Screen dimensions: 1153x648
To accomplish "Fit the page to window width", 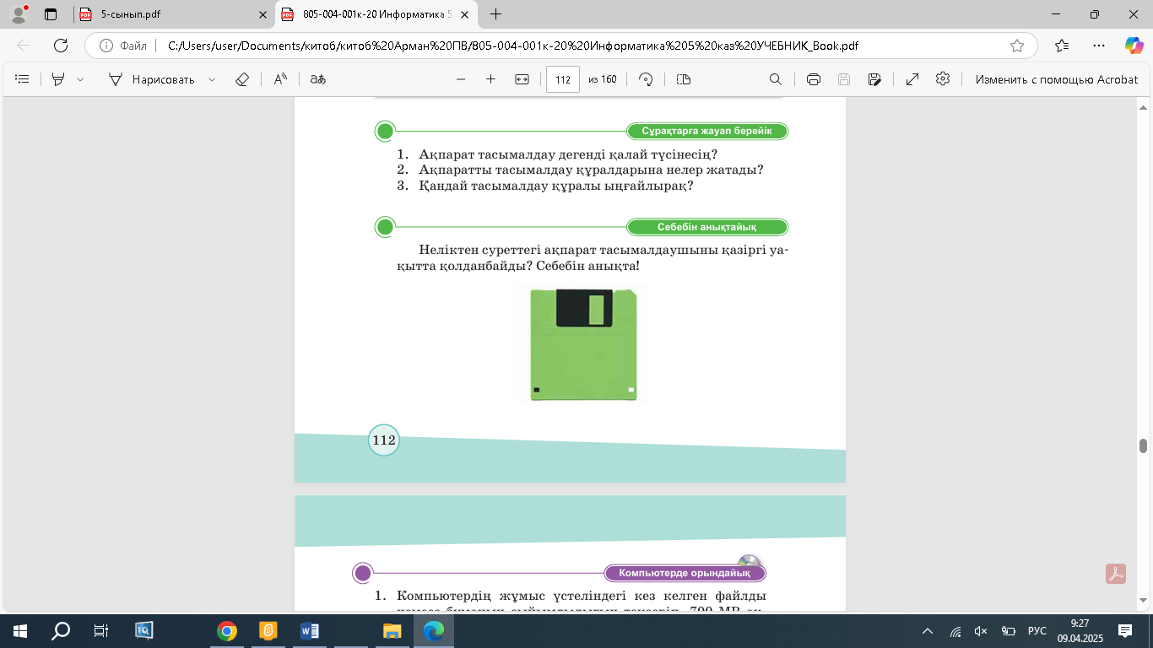I will (522, 79).
